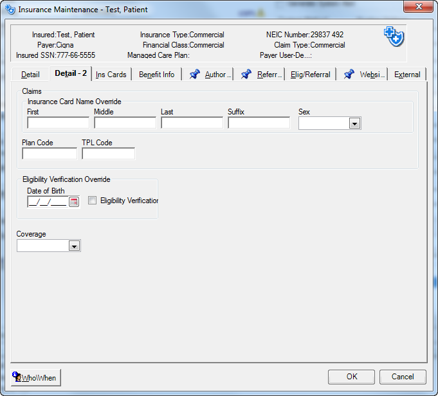Click the pin icon on Author tab

point(195,75)
